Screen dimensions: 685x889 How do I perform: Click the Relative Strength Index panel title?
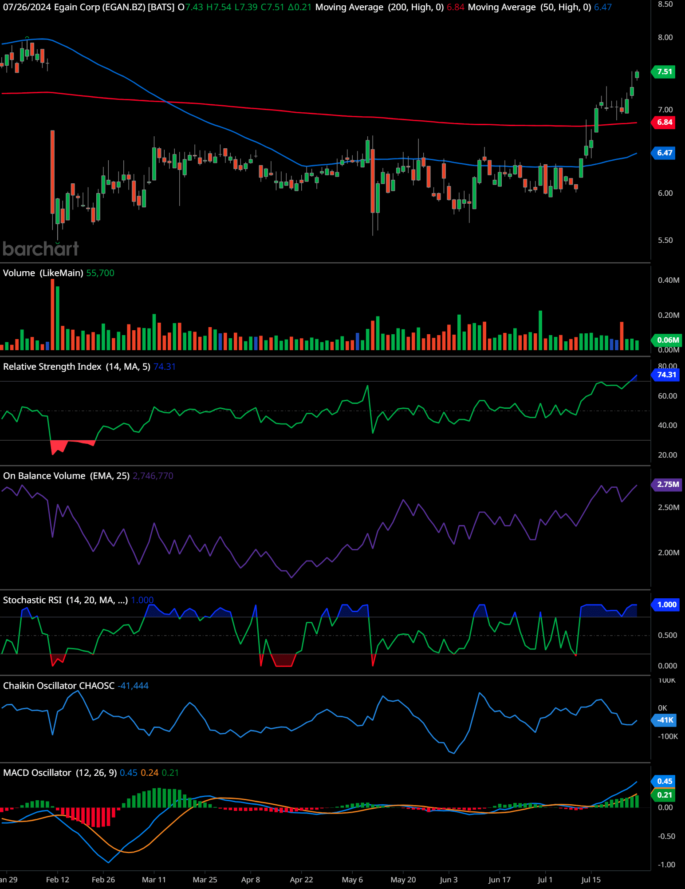77,367
